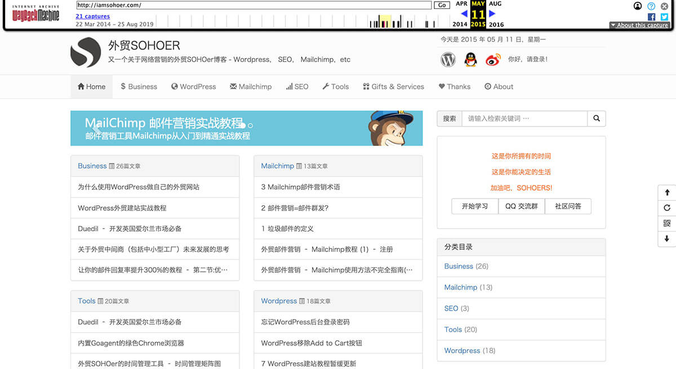Open article 忘记WordPress后台登录密码
Screen dimensions: 676x369
pos(305,322)
